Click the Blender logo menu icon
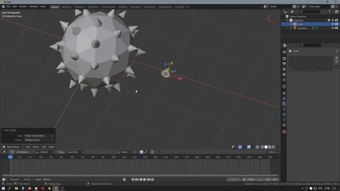340x191 pixels. 3,7
